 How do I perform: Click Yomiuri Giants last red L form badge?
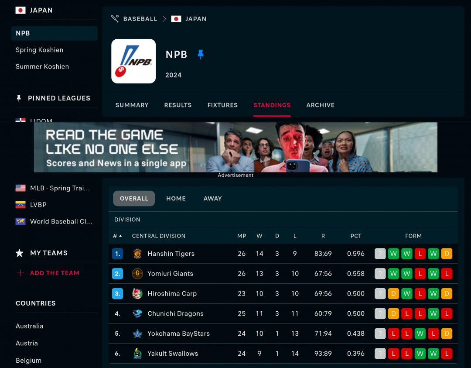(x=447, y=274)
